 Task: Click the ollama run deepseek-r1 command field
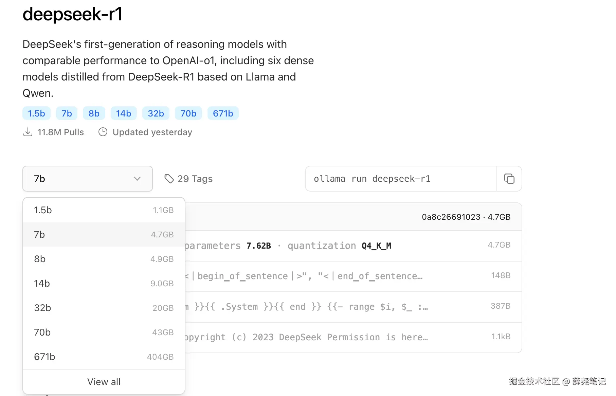click(x=401, y=179)
